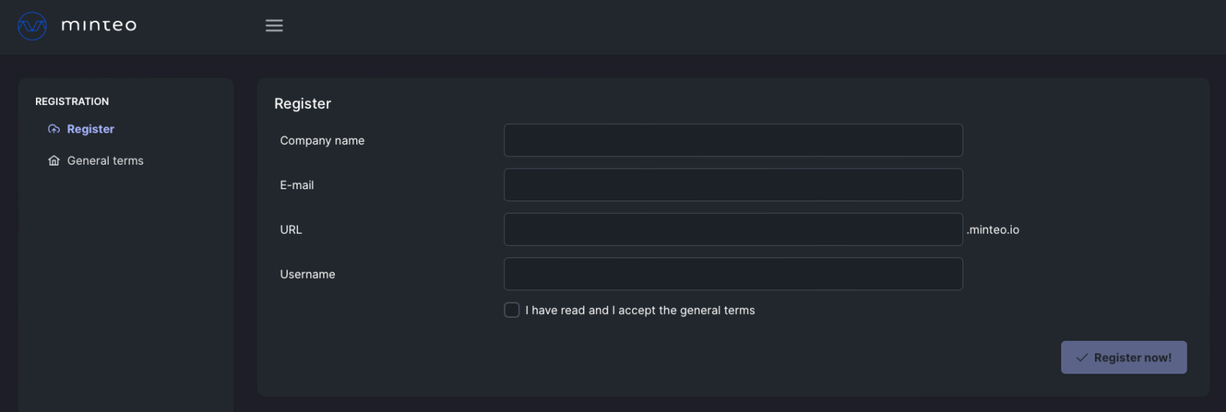Image resolution: width=1226 pixels, height=412 pixels.
Task: Click the REGISTRATION section header
Action: (72, 101)
